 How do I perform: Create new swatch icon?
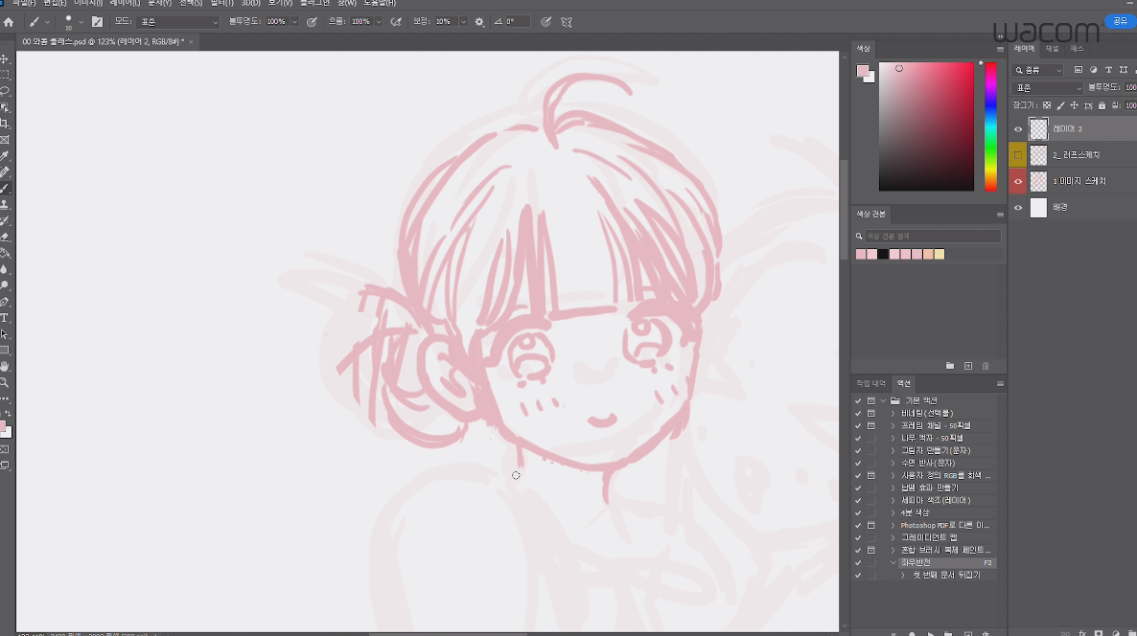pos(968,366)
